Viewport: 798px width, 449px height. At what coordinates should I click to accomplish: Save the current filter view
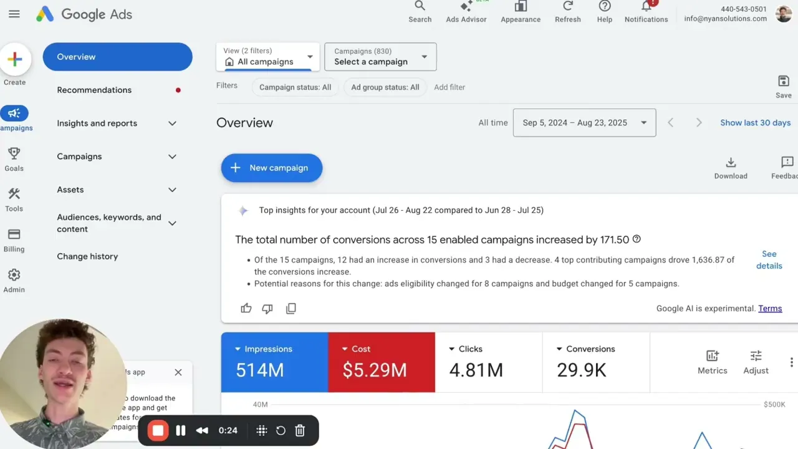tap(784, 87)
